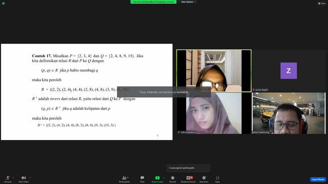The width and height of the screenshot is (328, 184).
Task: Expand audio options arrow next to Unmute
Action: pos(13,178)
